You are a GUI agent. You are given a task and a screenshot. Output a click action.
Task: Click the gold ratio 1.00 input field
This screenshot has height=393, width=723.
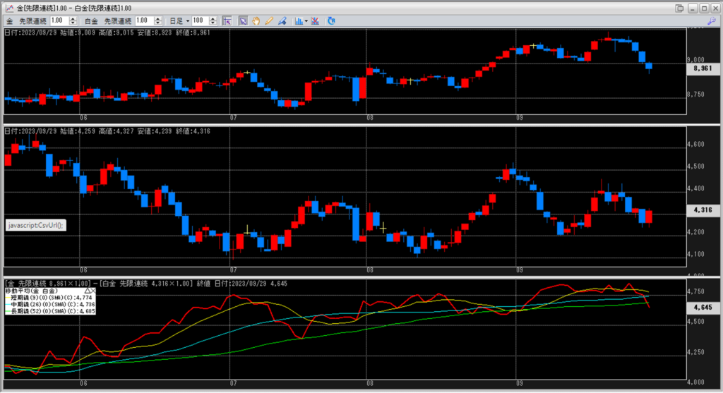59,21
